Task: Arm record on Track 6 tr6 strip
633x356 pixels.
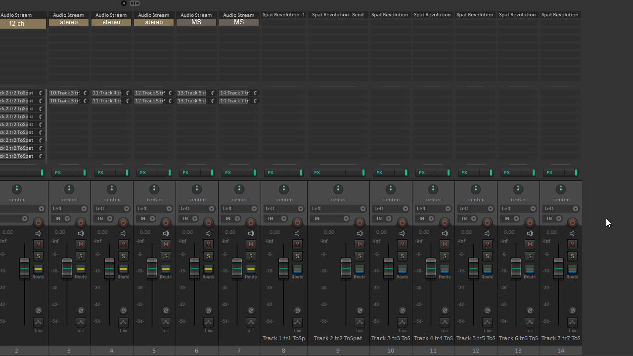Action: point(530,222)
